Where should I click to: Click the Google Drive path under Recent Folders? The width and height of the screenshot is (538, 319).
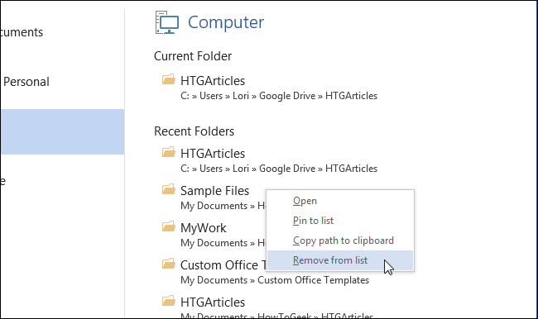(x=279, y=169)
